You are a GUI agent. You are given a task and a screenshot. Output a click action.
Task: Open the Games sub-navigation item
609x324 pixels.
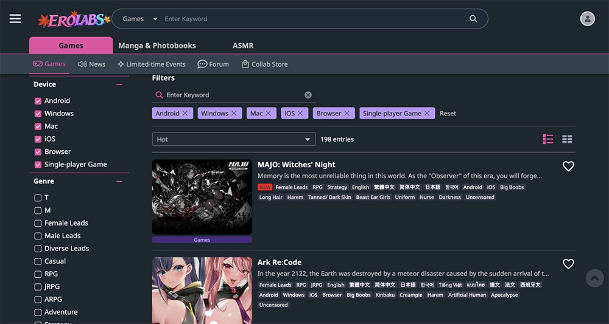point(49,64)
